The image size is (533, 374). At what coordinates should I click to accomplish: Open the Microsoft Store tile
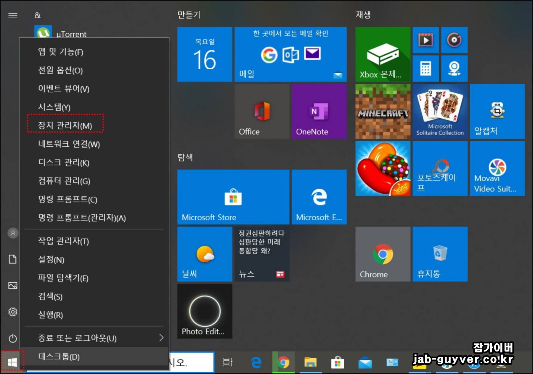pos(233,197)
